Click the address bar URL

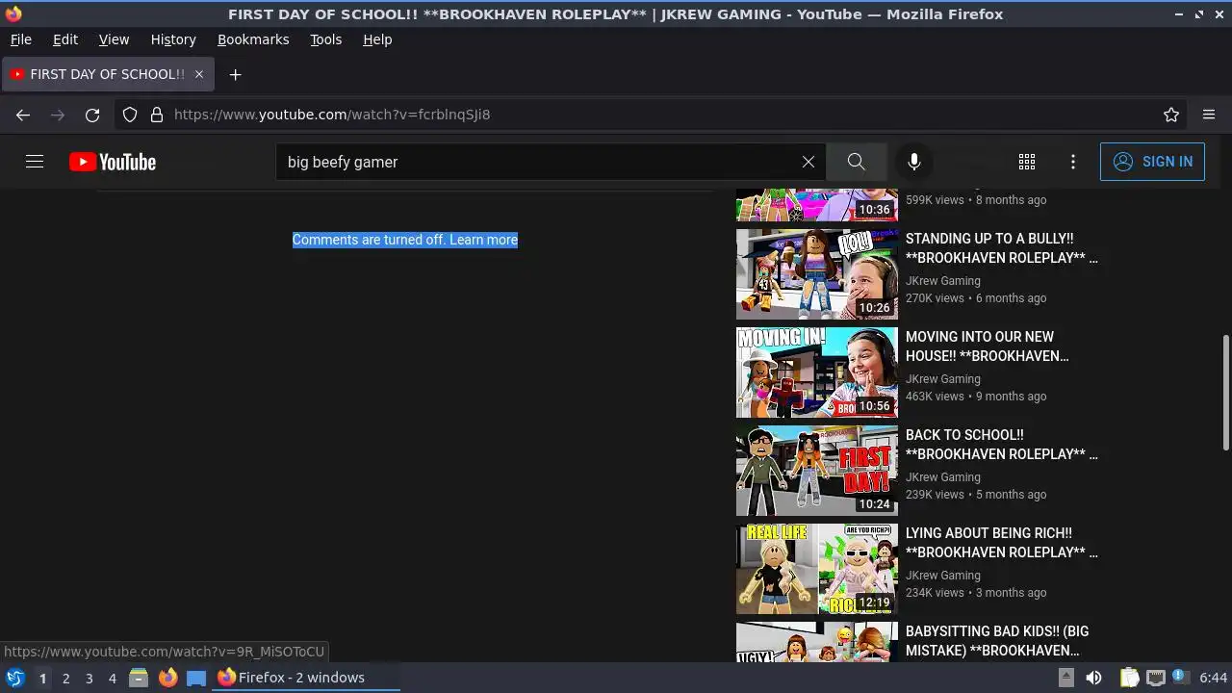[332, 115]
